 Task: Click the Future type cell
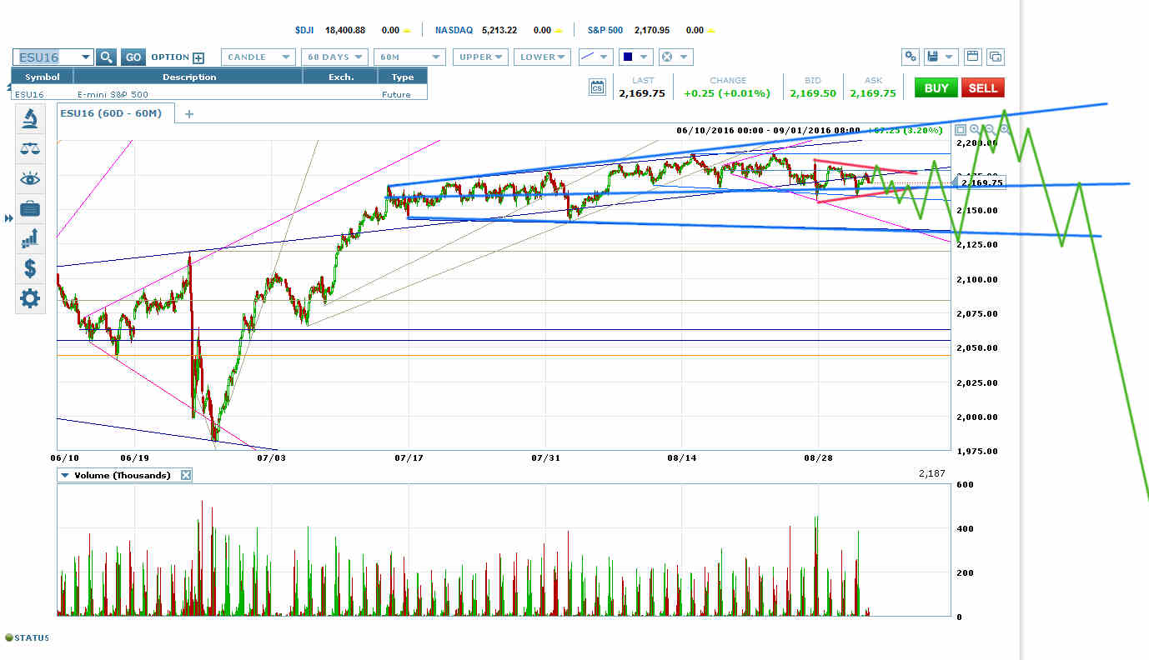(396, 94)
